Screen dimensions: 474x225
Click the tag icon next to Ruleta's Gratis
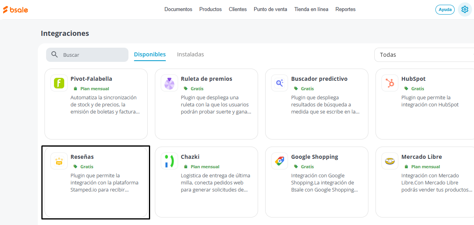pos(186,89)
